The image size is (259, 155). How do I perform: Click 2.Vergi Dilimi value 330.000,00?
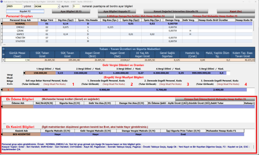pyautogui.click(x=80, y=73)
